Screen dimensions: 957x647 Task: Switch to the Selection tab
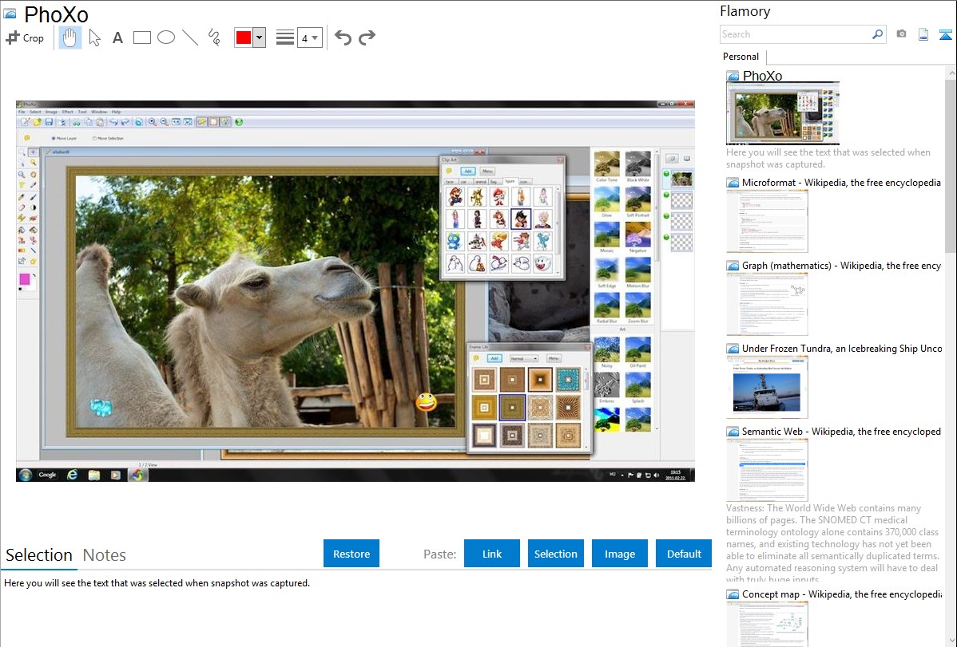tap(39, 555)
